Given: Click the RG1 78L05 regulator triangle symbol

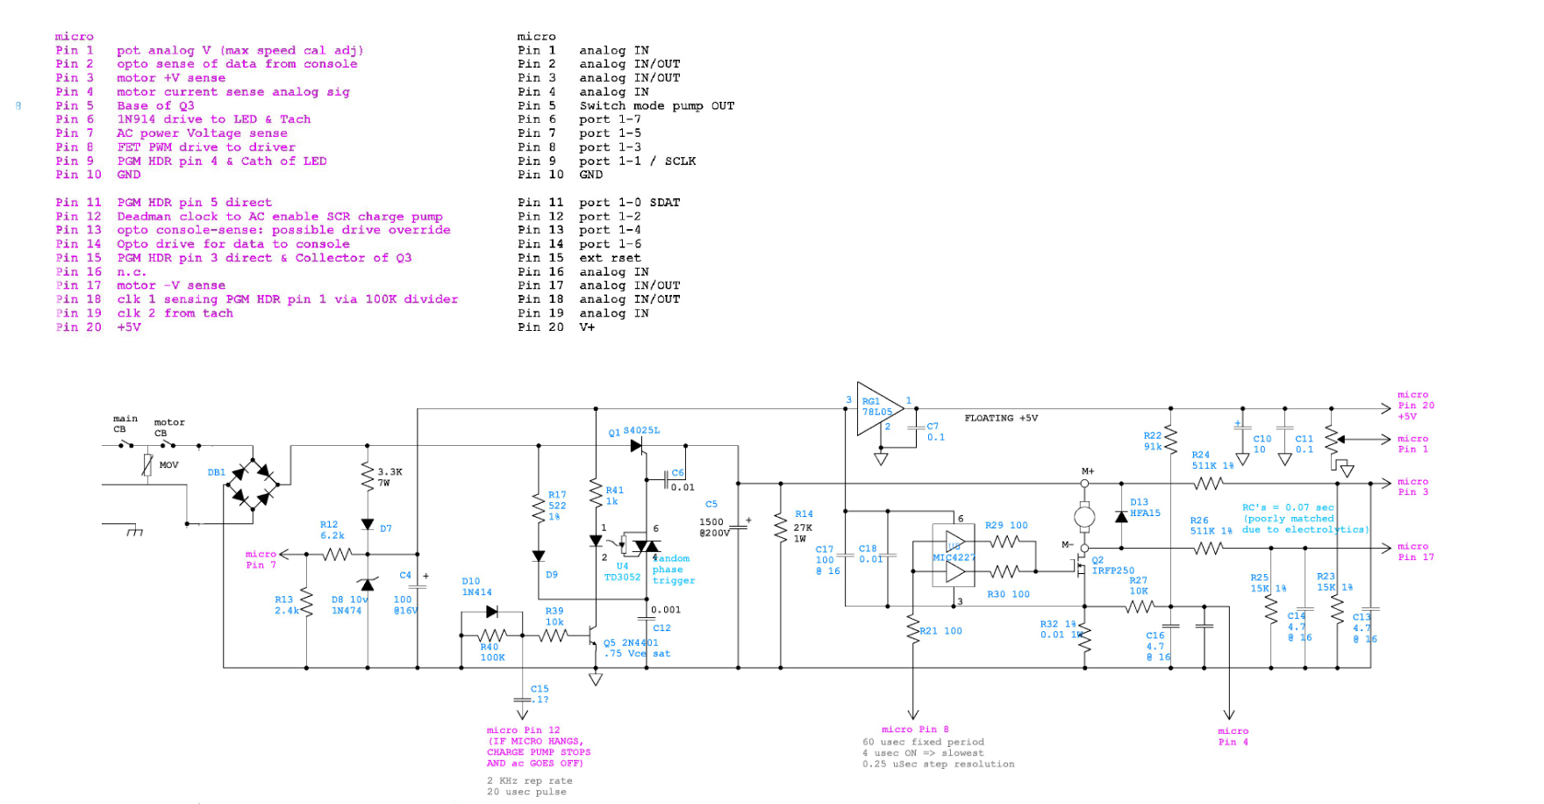Looking at the screenshot, I should point(880,408).
